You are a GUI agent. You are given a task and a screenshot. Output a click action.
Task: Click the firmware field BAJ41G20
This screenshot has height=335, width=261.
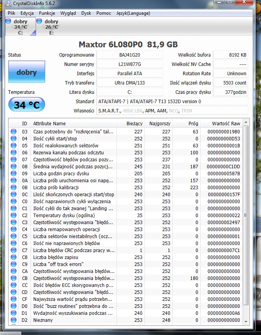point(130,55)
